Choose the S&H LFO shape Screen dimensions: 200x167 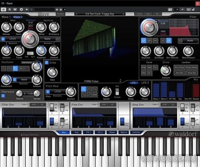coord(95,95)
